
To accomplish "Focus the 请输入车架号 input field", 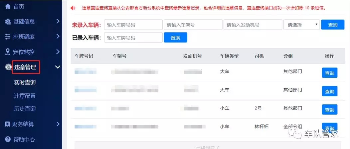I will point(193,25).
